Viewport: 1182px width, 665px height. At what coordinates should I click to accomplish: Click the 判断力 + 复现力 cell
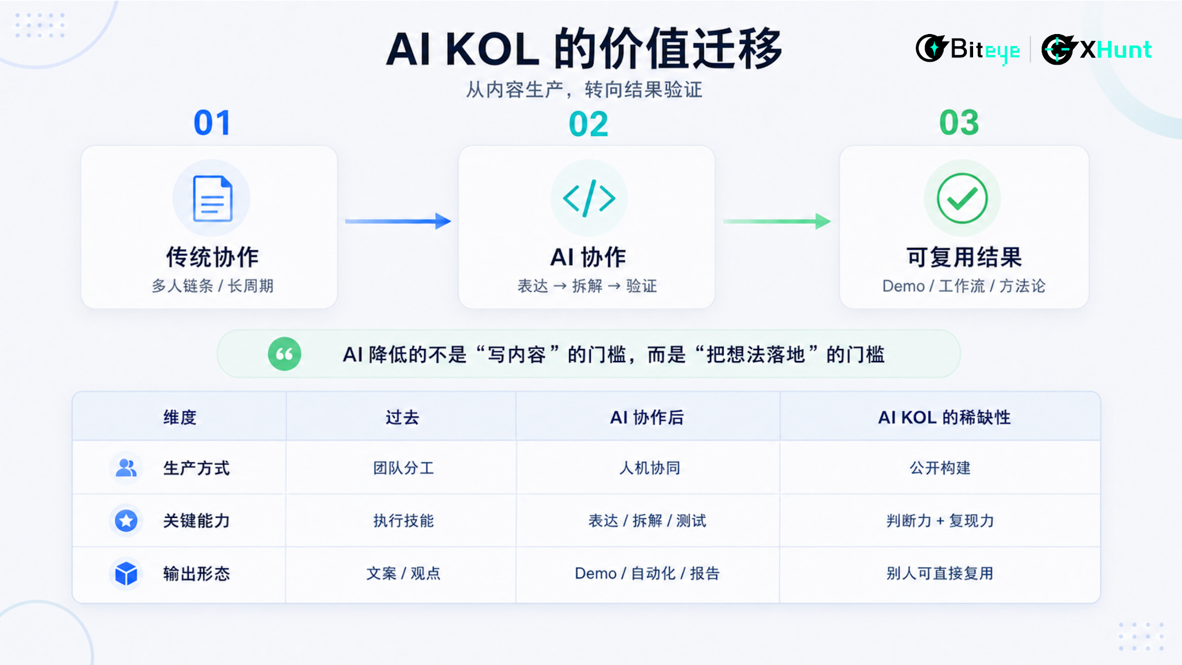pyautogui.click(x=940, y=521)
